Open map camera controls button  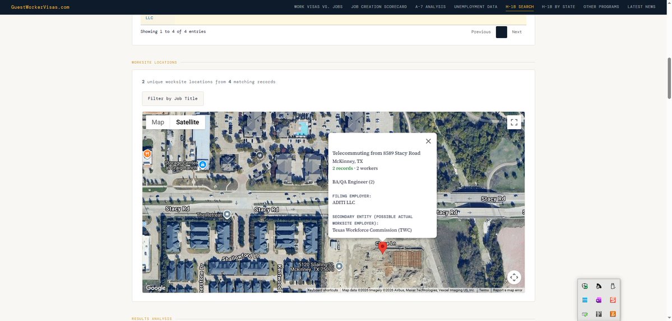coord(514,277)
